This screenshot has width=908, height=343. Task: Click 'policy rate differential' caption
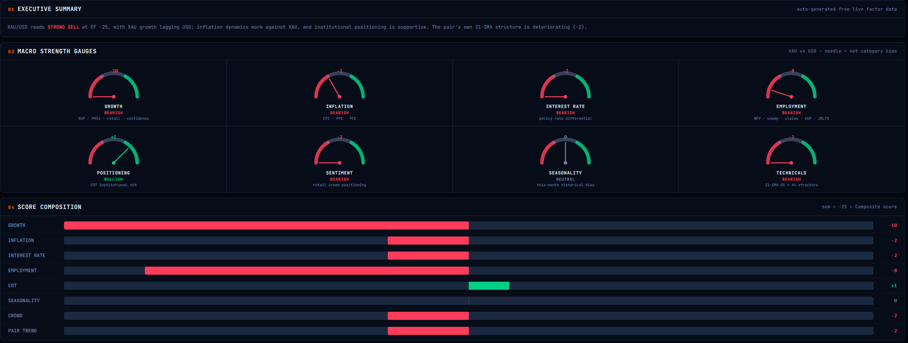(565, 119)
